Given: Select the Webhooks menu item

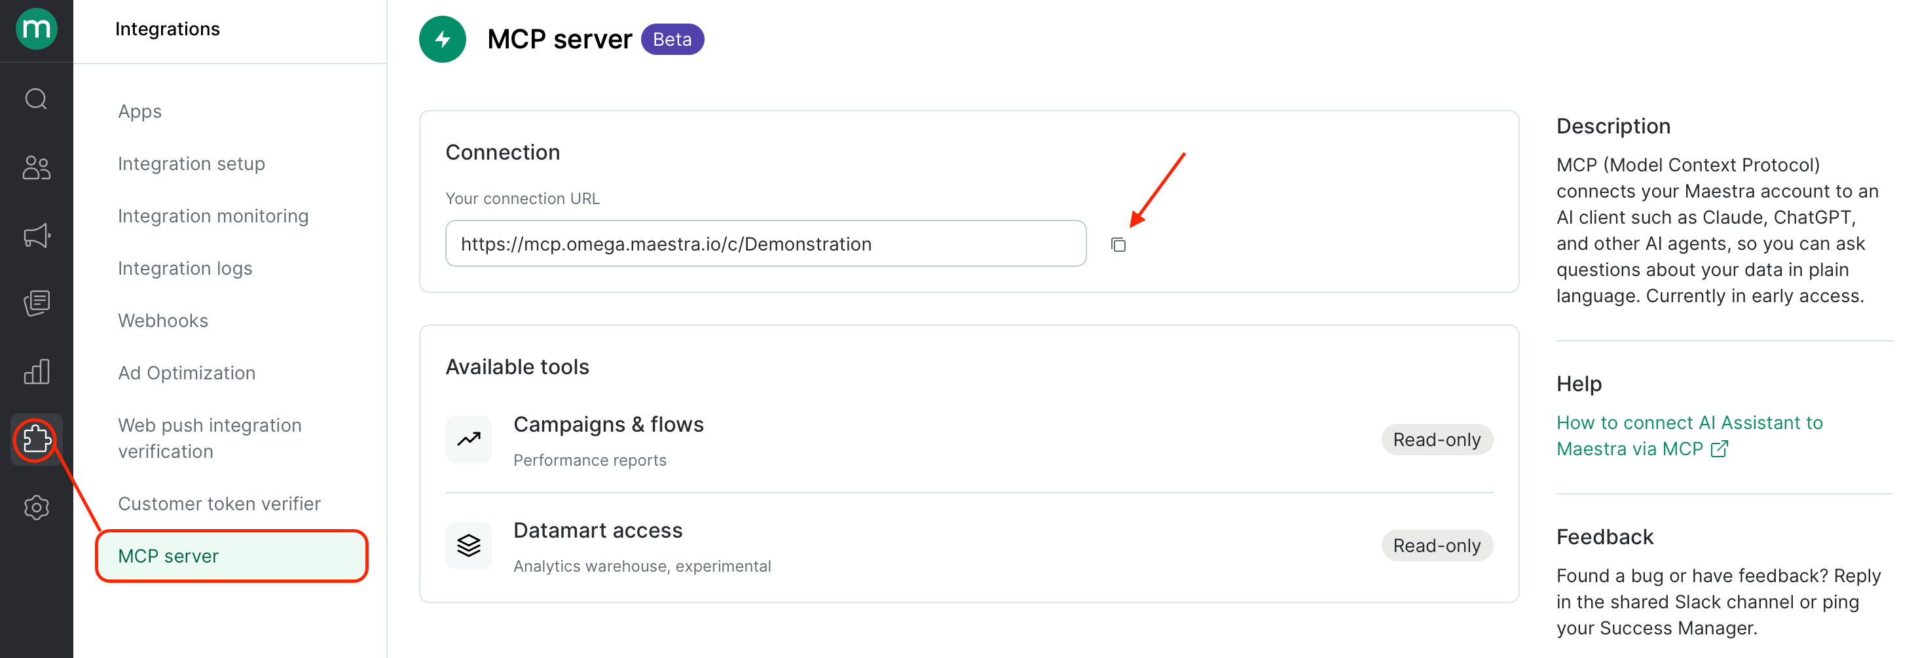Looking at the screenshot, I should pyautogui.click(x=163, y=321).
